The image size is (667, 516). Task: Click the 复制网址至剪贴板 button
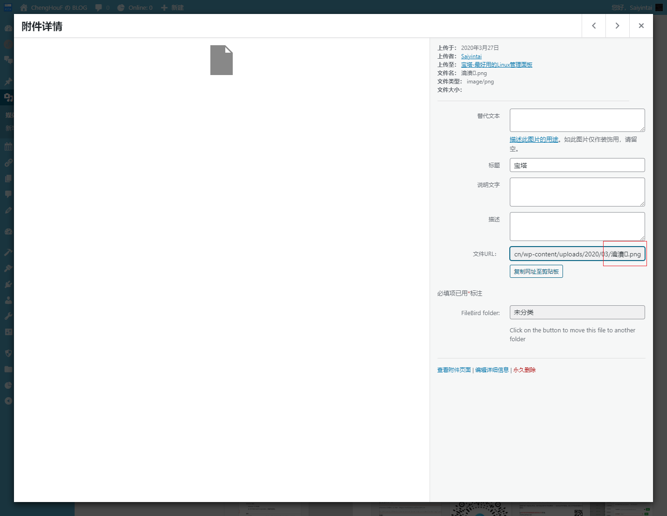click(x=536, y=271)
